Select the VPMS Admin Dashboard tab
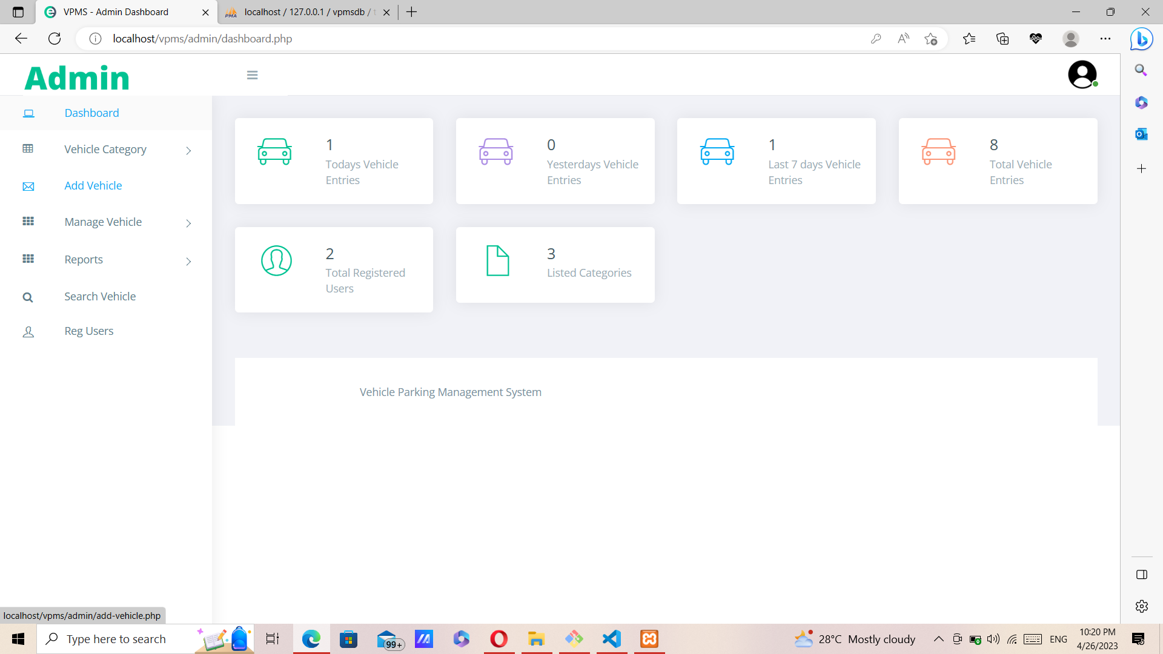Image resolution: width=1163 pixels, height=654 pixels. pyautogui.click(x=115, y=12)
